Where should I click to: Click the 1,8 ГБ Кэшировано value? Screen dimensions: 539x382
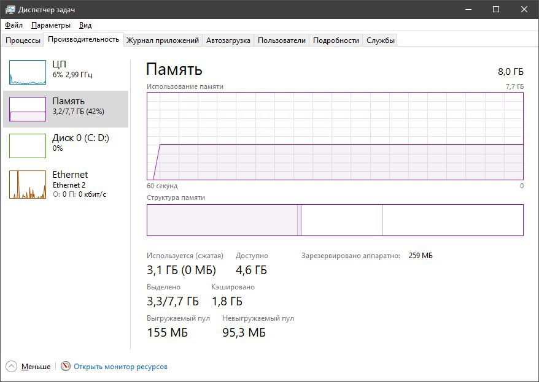click(x=227, y=301)
